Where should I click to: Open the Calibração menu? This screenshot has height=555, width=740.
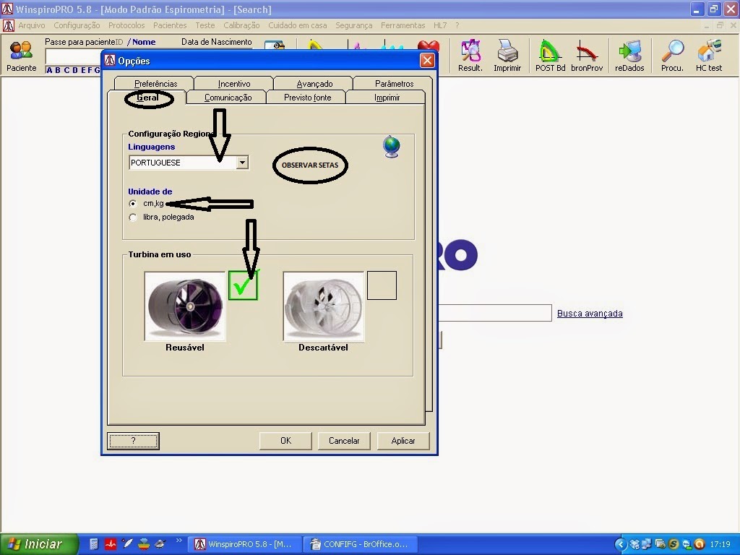(x=241, y=25)
